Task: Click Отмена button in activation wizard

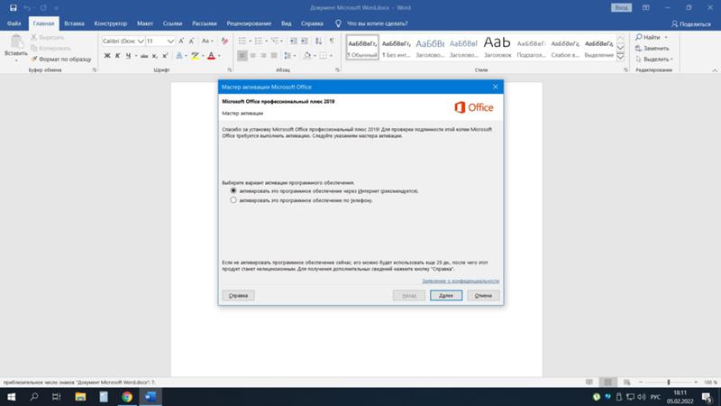Action: pos(483,296)
